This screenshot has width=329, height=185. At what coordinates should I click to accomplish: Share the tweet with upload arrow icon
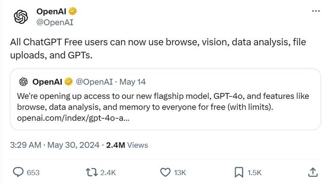click(x=313, y=172)
